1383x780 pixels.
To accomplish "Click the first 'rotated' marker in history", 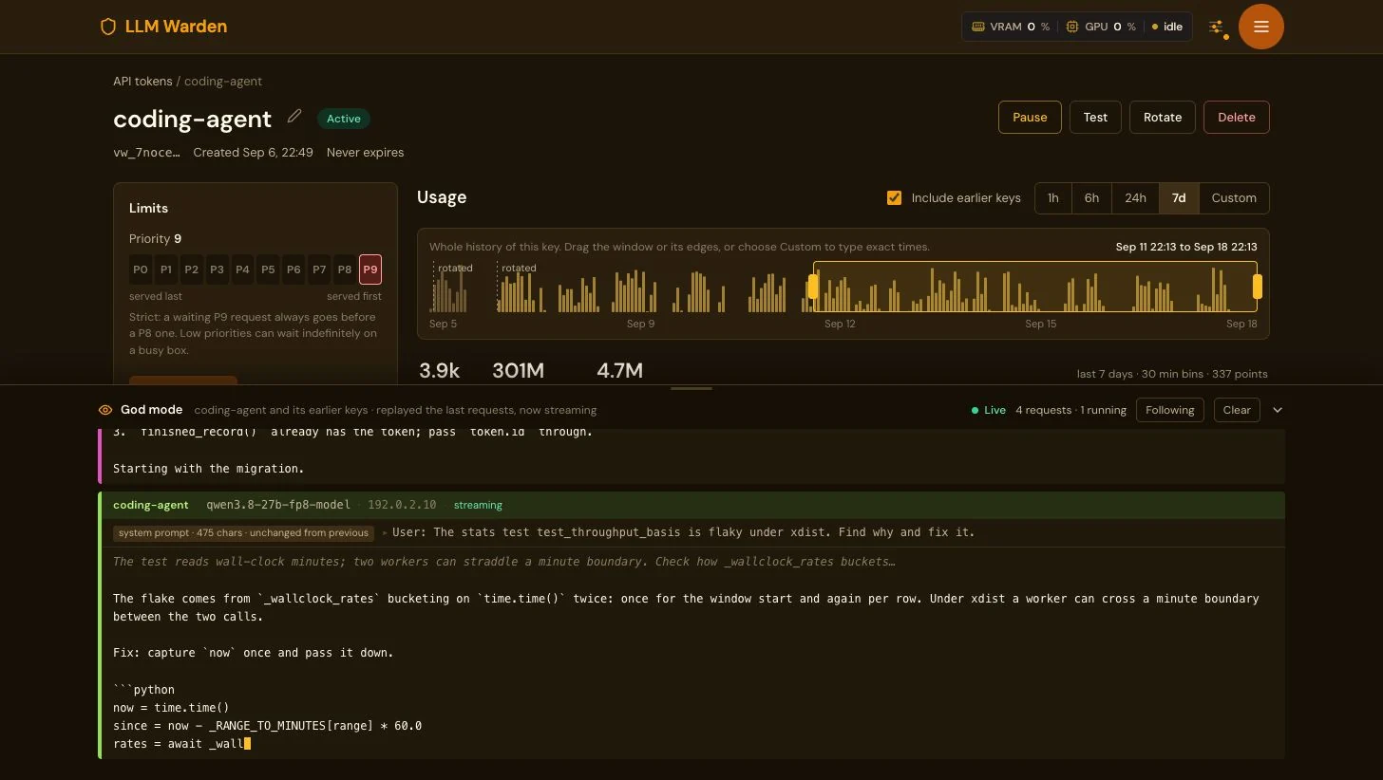I will (x=455, y=268).
